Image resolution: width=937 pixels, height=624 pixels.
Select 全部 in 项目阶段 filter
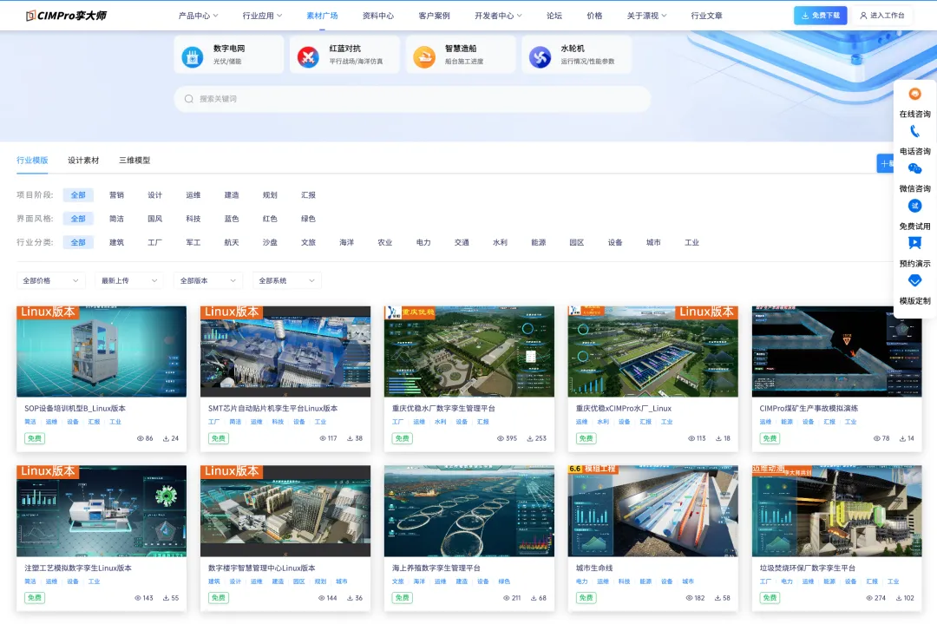click(x=78, y=195)
